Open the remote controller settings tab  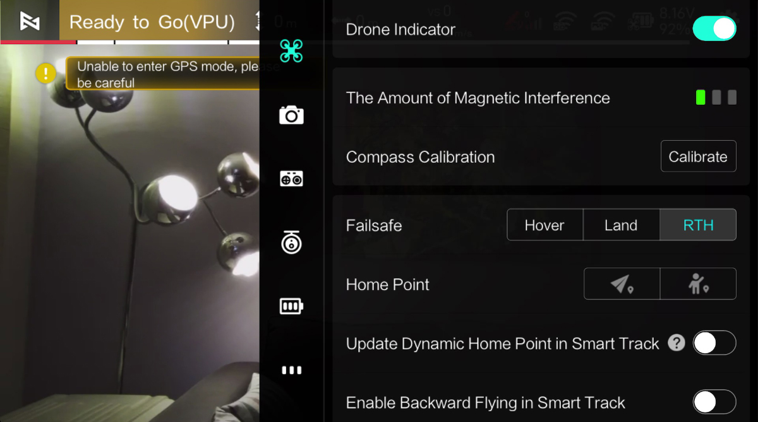tap(291, 179)
